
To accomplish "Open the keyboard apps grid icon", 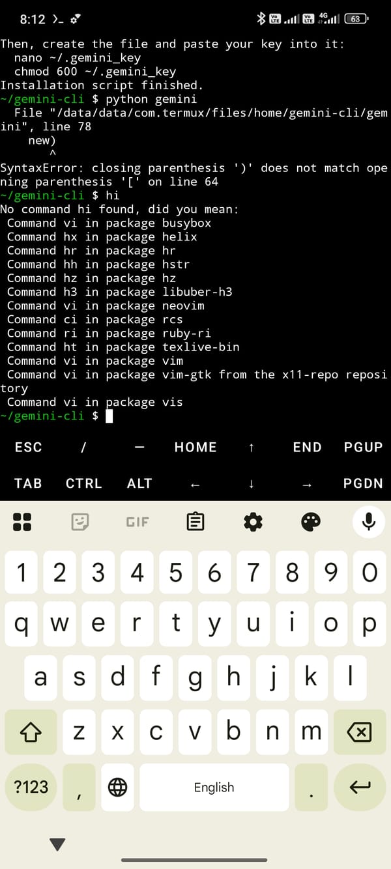I will [22, 522].
